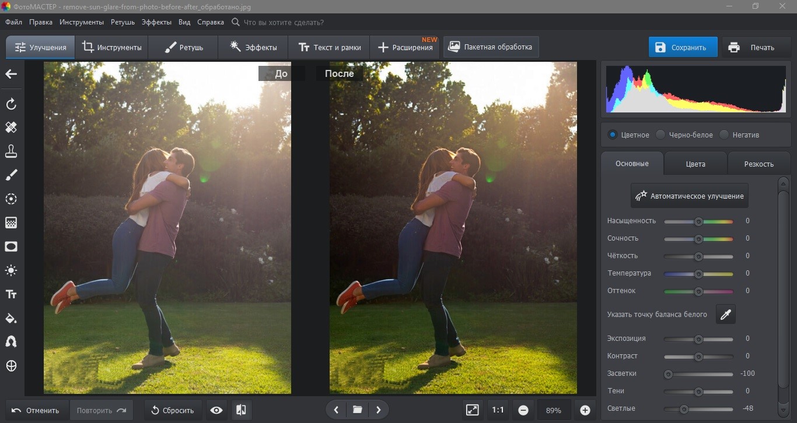Open the Правка menu
Screen dimensions: 797x423
pyautogui.click(x=40, y=22)
